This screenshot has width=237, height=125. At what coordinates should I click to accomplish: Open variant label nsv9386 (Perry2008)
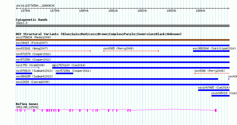210,71
